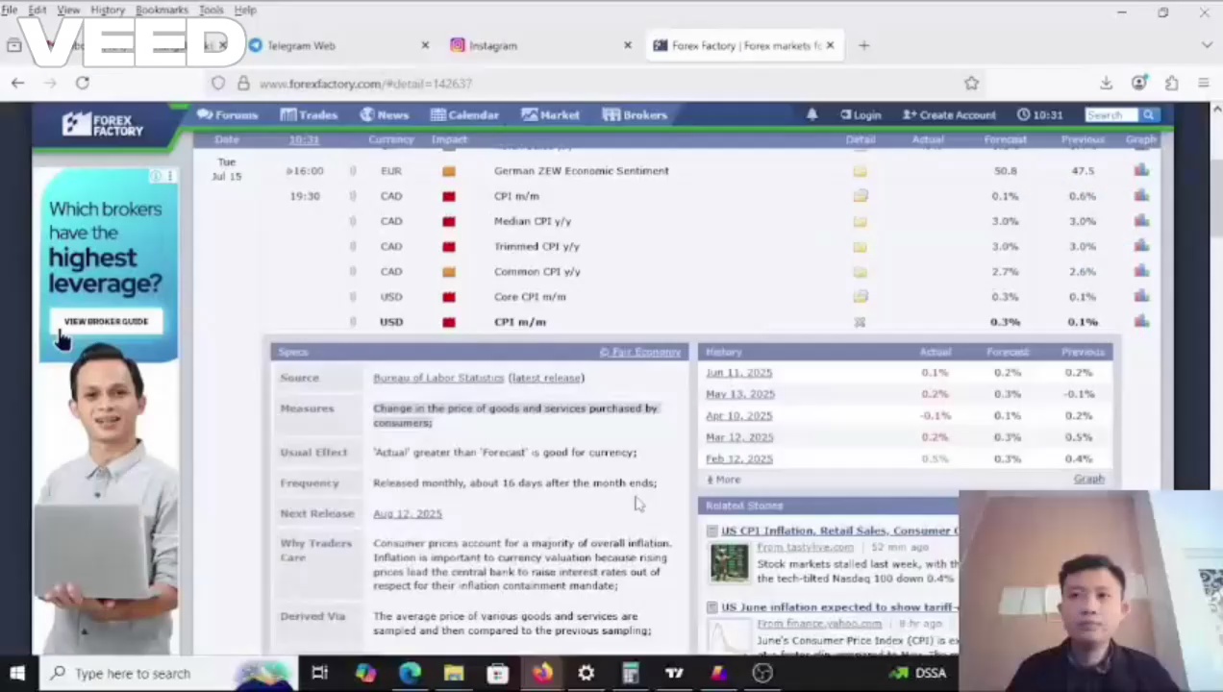
Task: Open graph icon for Trimmed CPI y/y
Action: (1140, 246)
